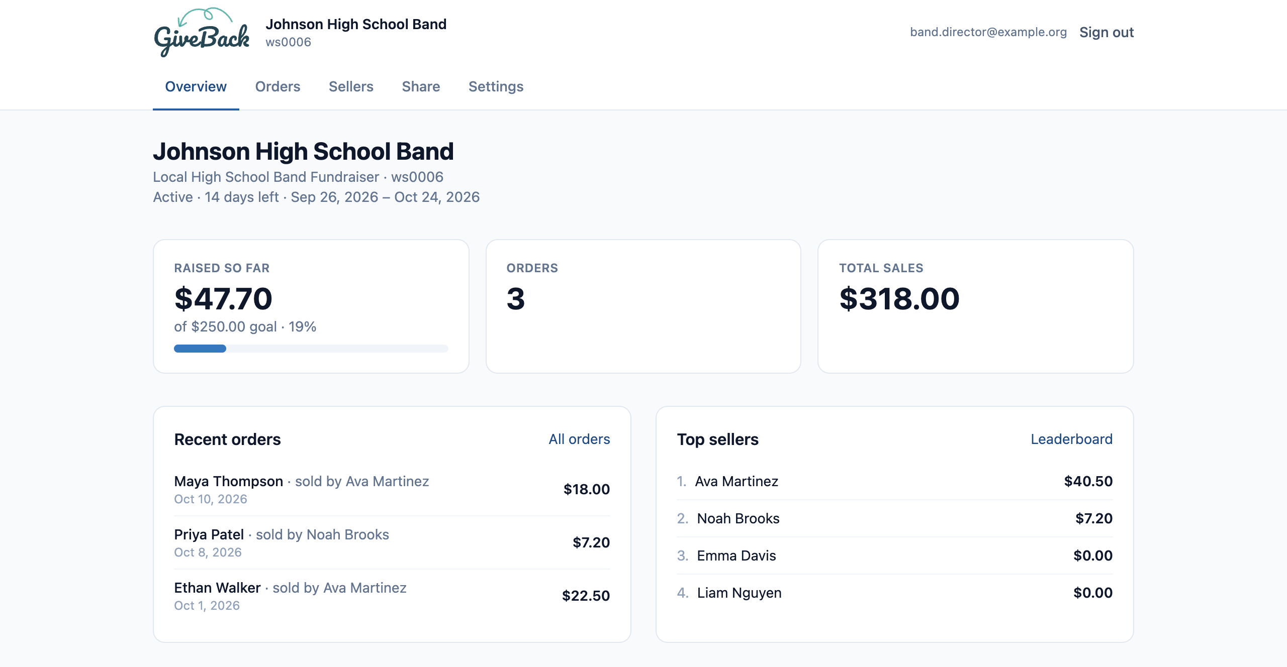Open the Share tab
Screen dimensions: 1287x667
click(421, 86)
